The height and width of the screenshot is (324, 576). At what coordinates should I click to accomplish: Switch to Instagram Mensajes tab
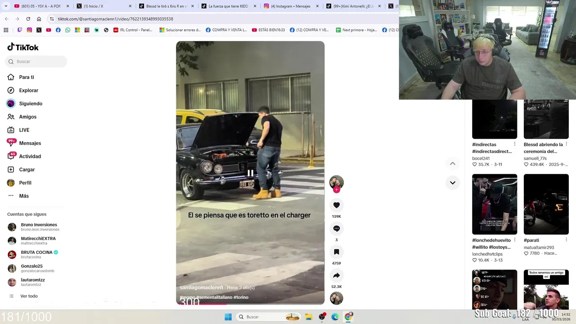[x=290, y=6]
